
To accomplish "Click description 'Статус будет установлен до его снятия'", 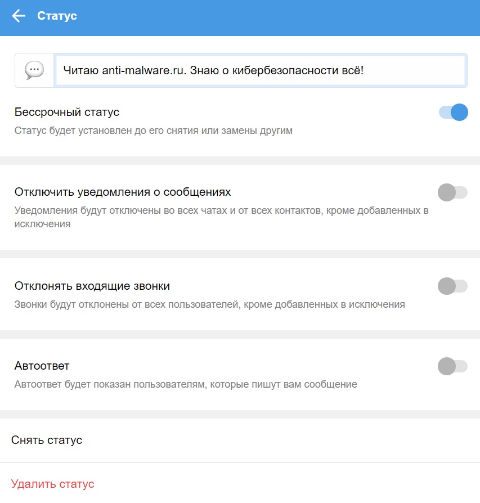I will click(153, 131).
